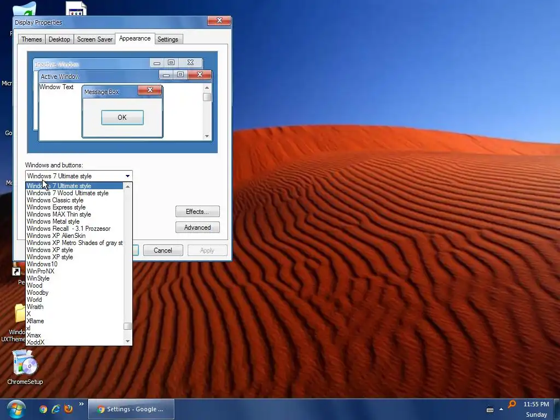This screenshot has width=560, height=420.
Task: Select the XoddX entry
Action: pos(74,342)
